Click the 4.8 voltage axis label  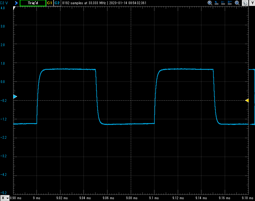[x=3, y=8]
